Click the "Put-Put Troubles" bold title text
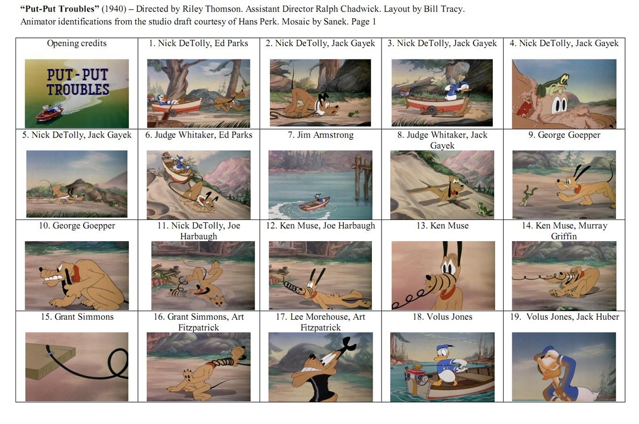This screenshot has width=639, height=424. [60, 9]
